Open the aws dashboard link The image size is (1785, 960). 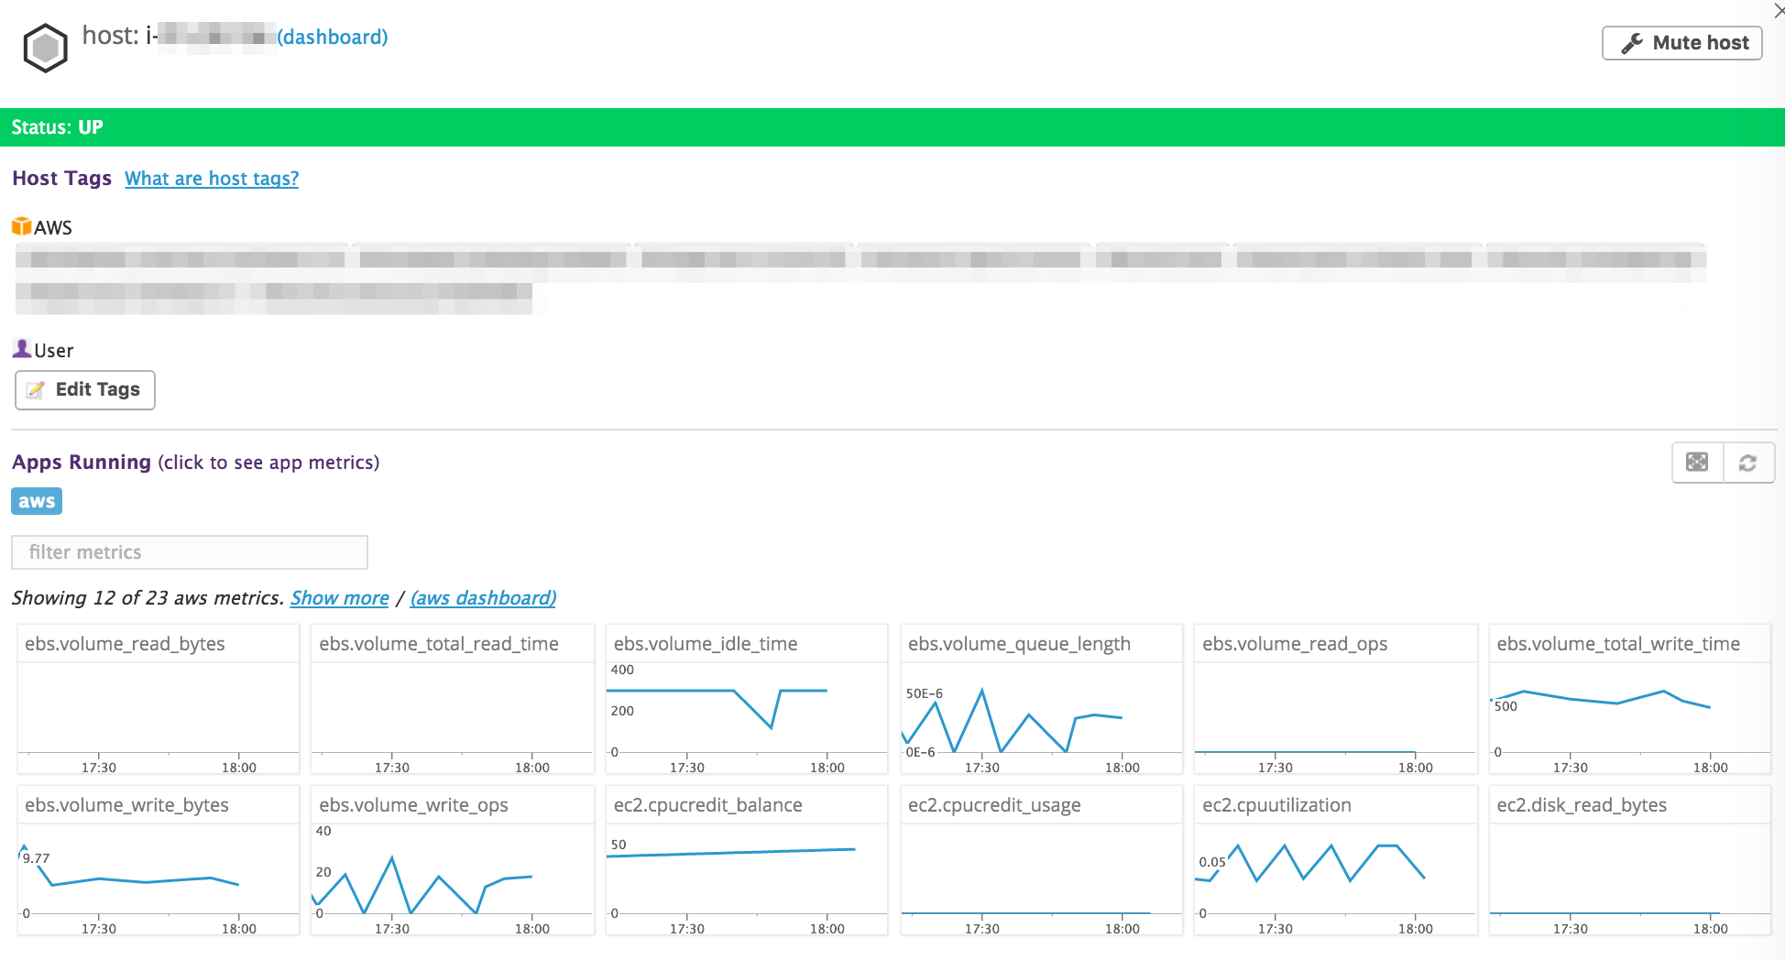[483, 598]
